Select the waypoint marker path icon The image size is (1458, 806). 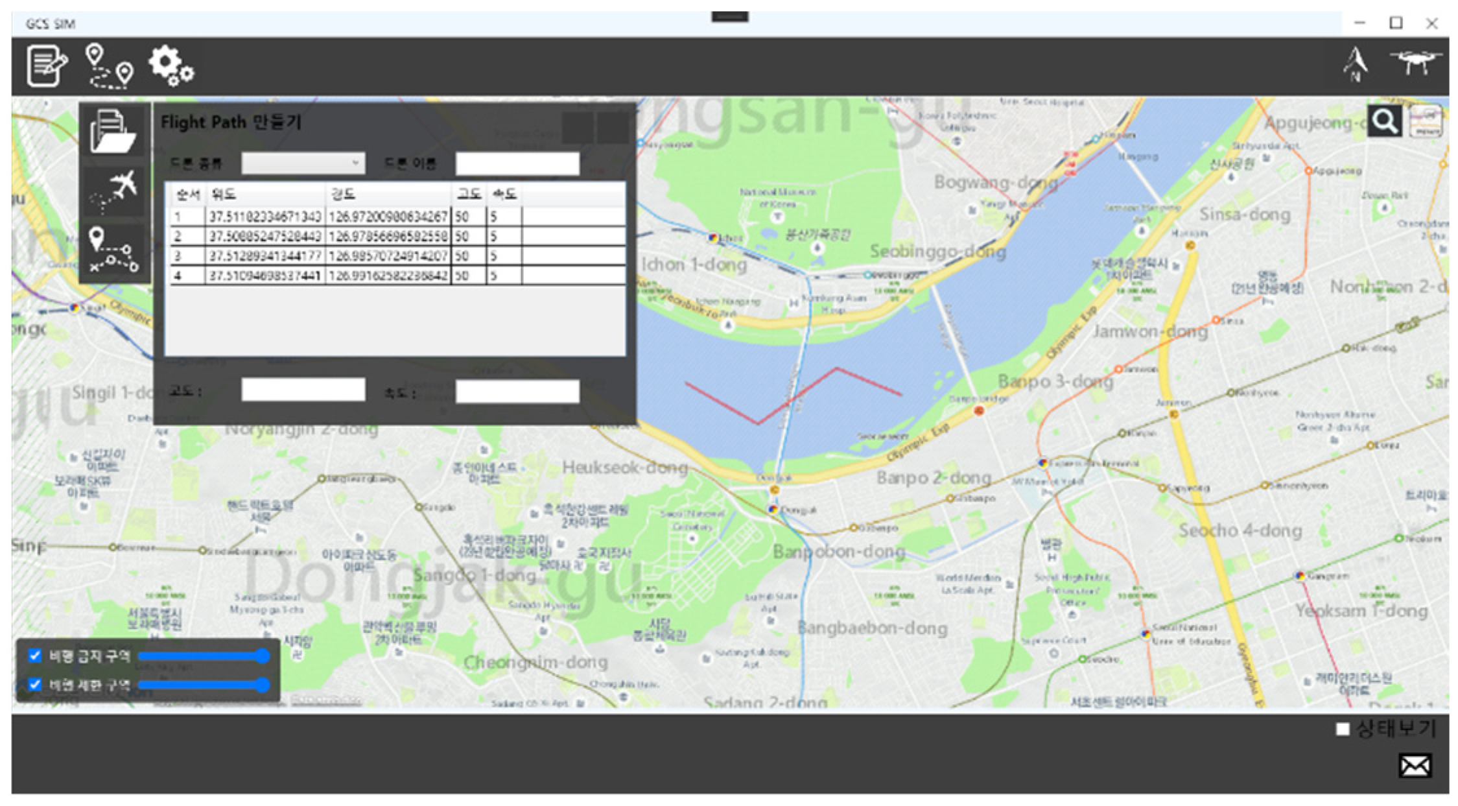point(114,250)
